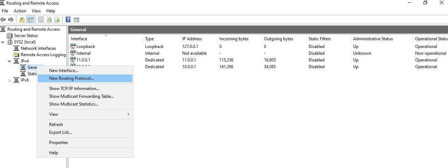Viewport: 448px width, 168px height.
Task: Sort by the Incoming bytes column header
Action: [x=239, y=39]
